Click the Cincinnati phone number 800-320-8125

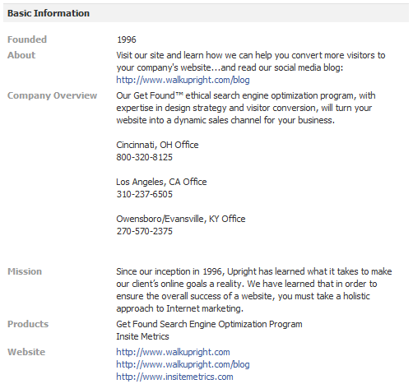145,157
